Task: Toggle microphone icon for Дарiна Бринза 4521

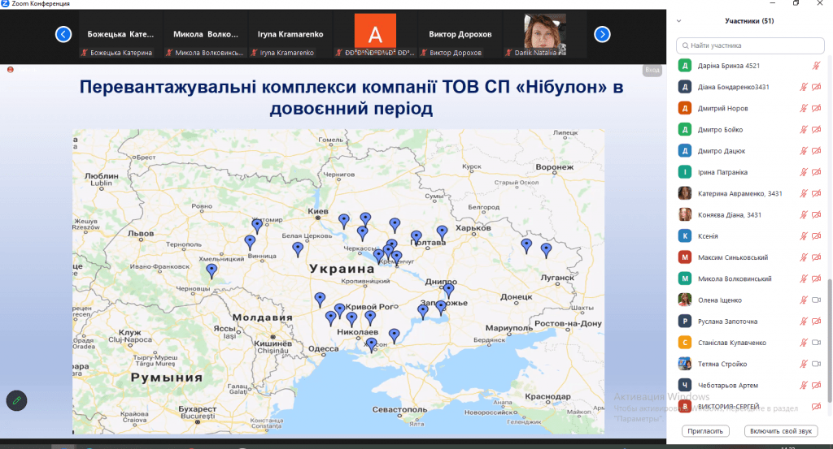Action: (x=816, y=66)
